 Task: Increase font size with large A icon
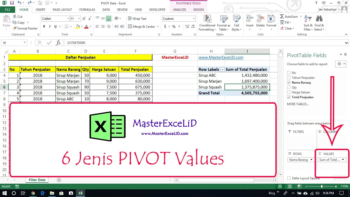click(84, 19)
